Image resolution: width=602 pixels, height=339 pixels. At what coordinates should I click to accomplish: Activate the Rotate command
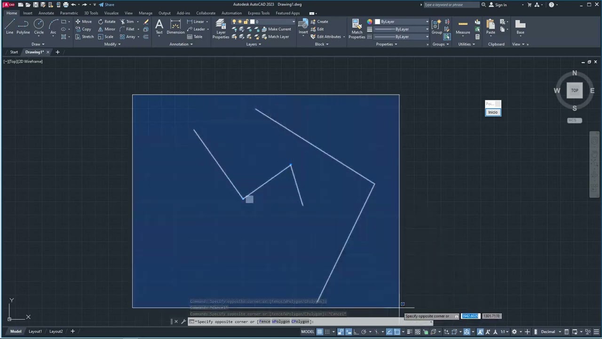[x=106, y=22]
